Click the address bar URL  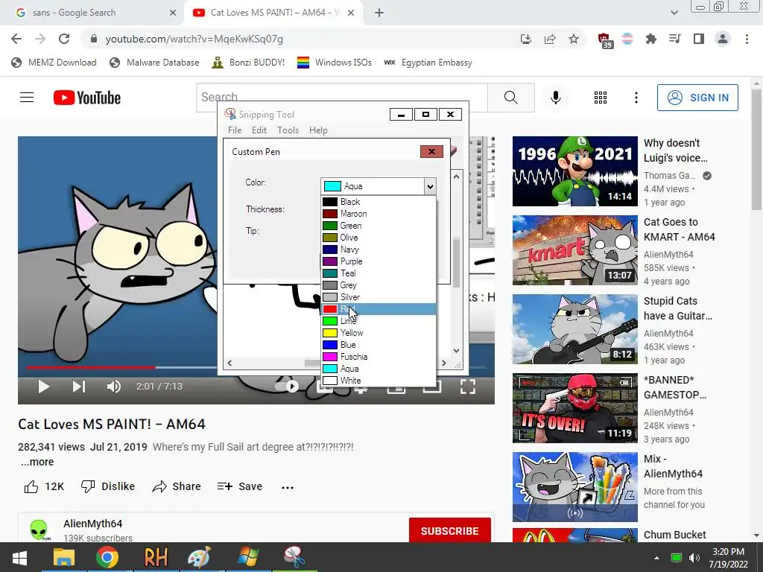(194, 39)
